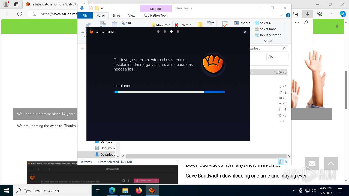Close the aTube Catcher installer window
This screenshot has height=196, width=349.
[x=245, y=32]
